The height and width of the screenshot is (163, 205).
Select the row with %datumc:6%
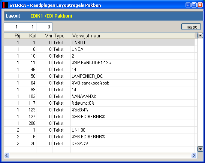click(99, 103)
